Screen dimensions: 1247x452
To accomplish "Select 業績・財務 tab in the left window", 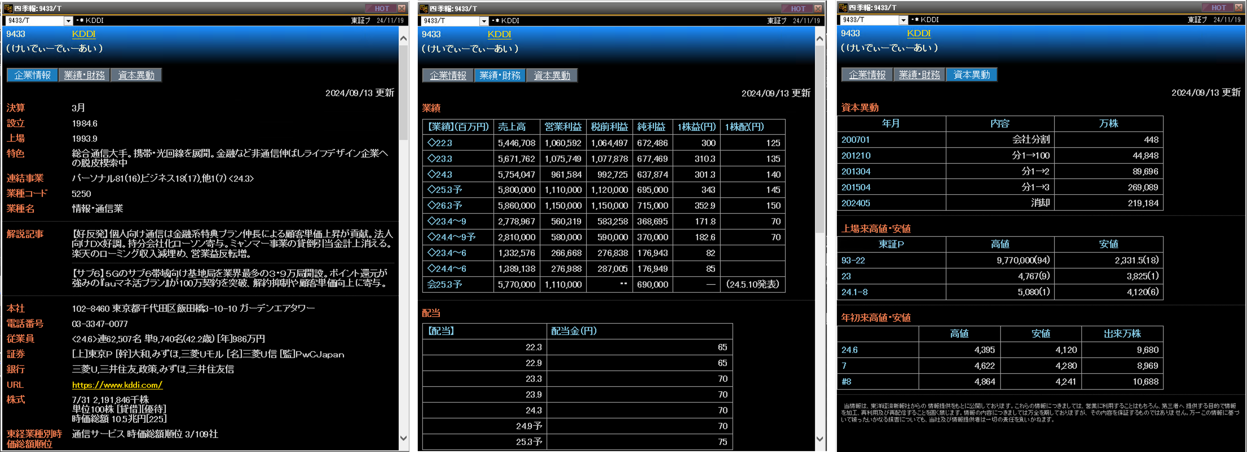I will click(x=84, y=75).
